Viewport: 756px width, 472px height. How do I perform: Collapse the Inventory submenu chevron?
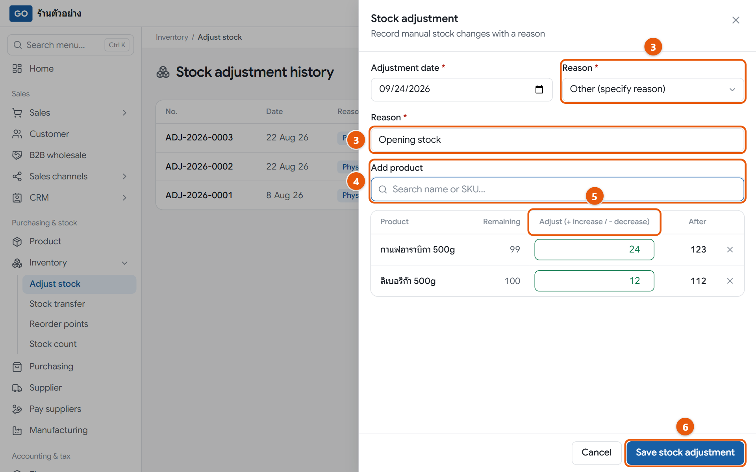[124, 263]
